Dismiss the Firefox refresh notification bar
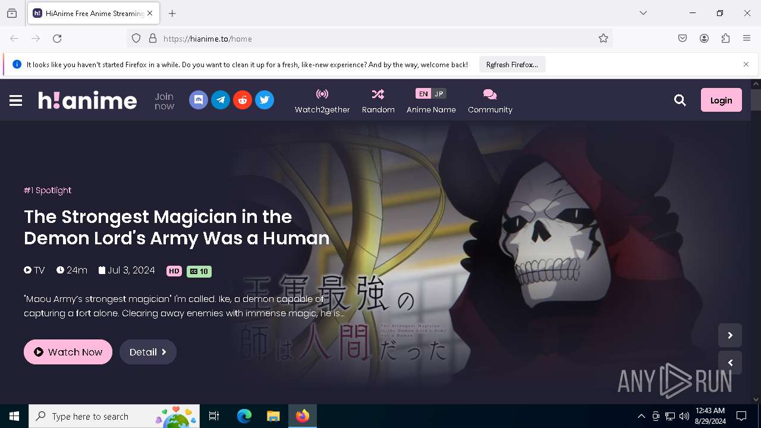This screenshot has height=428, width=761. 746,64
